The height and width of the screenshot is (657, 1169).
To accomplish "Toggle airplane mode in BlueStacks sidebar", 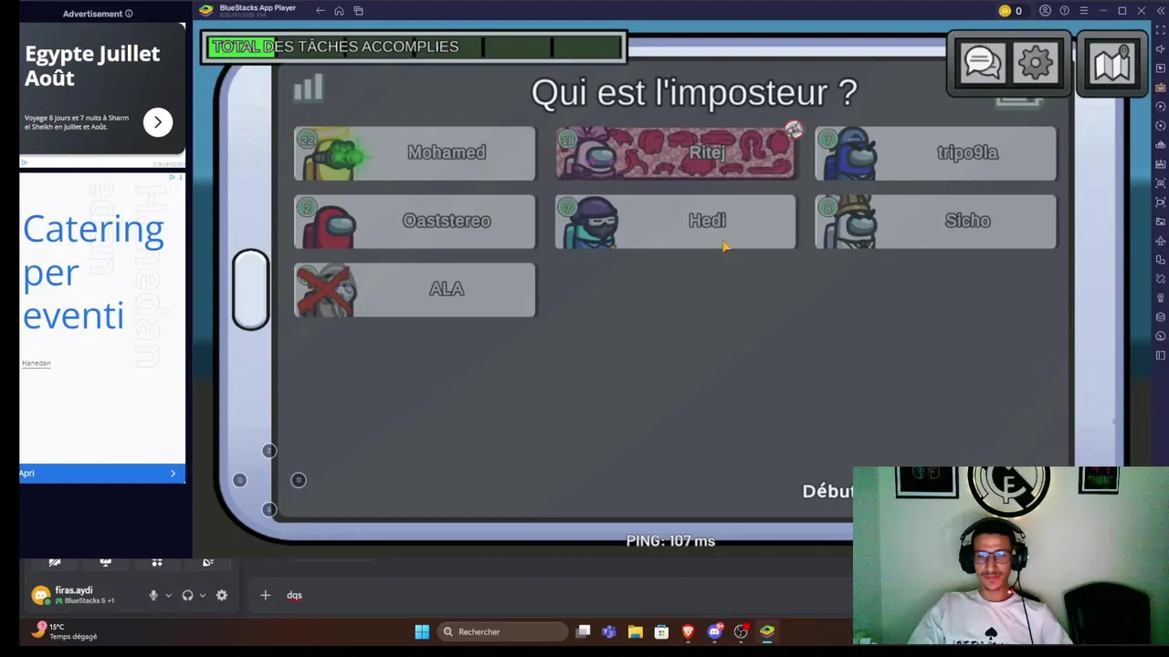I will coord(1161,241).
